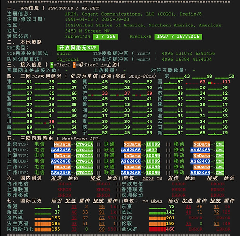This screenshot has width=240, height=236.
Task: Click the "BGP.TOOLS & HE.NET" header text
Action: 74,8
